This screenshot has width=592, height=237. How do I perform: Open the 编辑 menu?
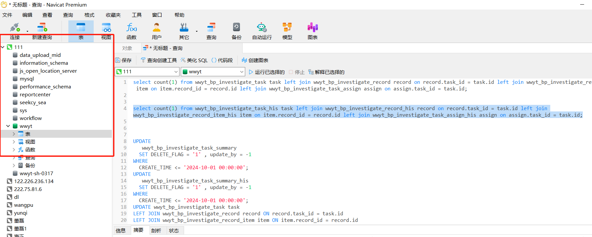pos(27,15)
